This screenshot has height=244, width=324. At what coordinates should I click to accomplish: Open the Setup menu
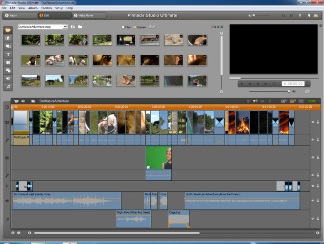[x=59, y=8]
